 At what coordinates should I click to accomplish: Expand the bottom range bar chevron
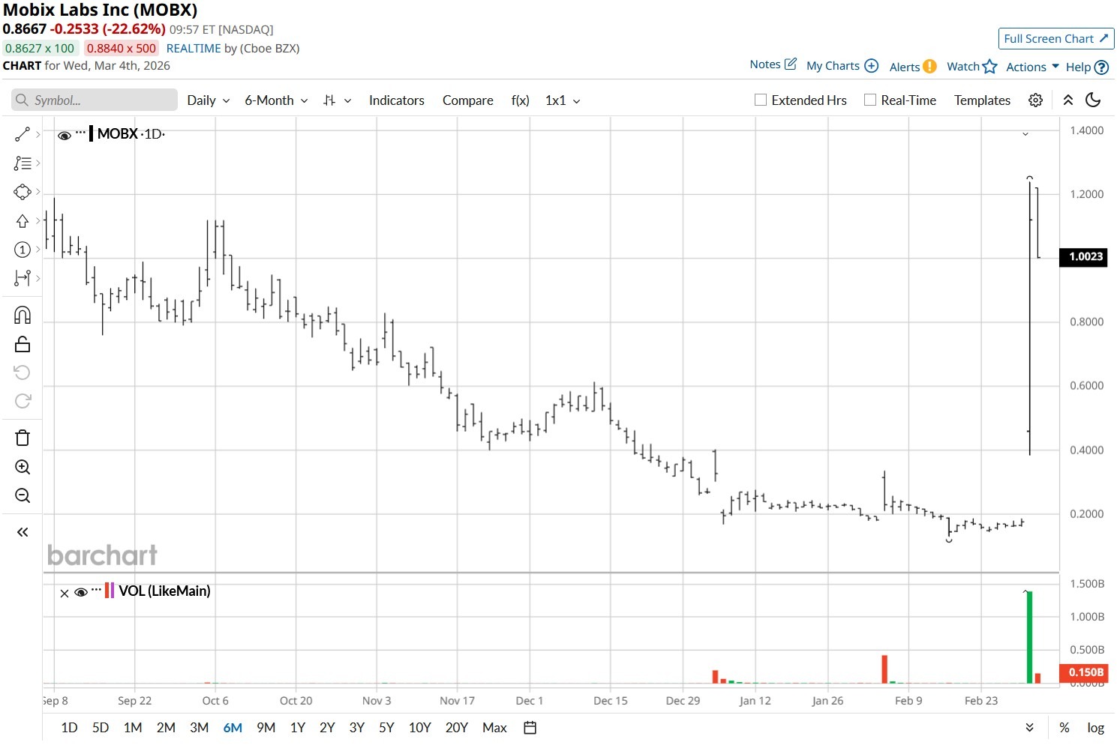click(x=1030, y=728)
